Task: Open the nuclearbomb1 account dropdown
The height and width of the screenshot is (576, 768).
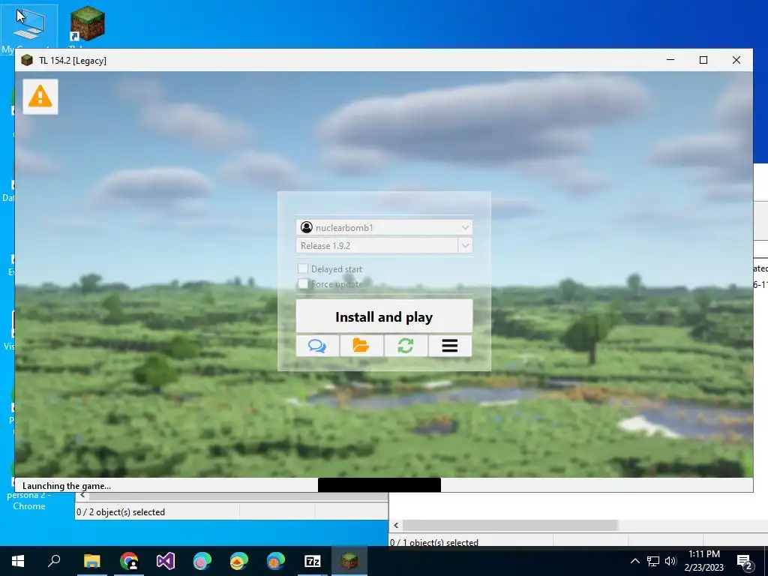Action: tap(384, 227)
